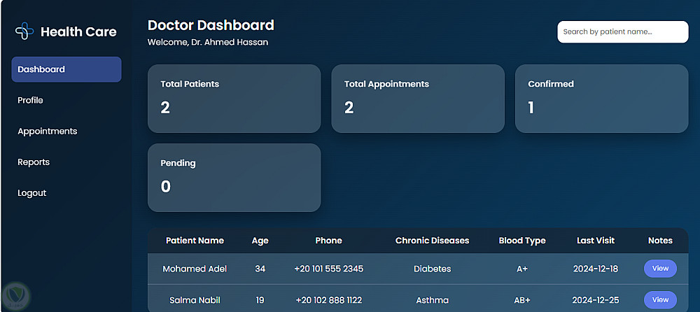Click the Health Care cross logo icon
The height and width of the screenshot is (312, 700).
(24, 31)
